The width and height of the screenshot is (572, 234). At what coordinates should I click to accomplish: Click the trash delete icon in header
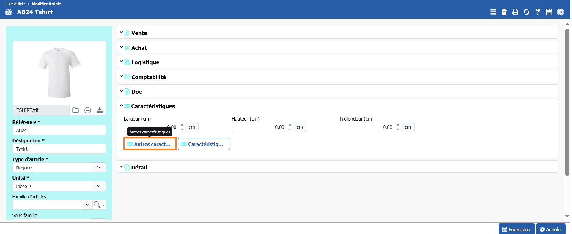tap(504, 12)
